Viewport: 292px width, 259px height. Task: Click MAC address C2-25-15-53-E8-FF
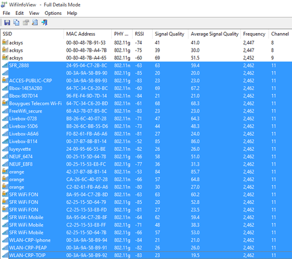(86, 225)
